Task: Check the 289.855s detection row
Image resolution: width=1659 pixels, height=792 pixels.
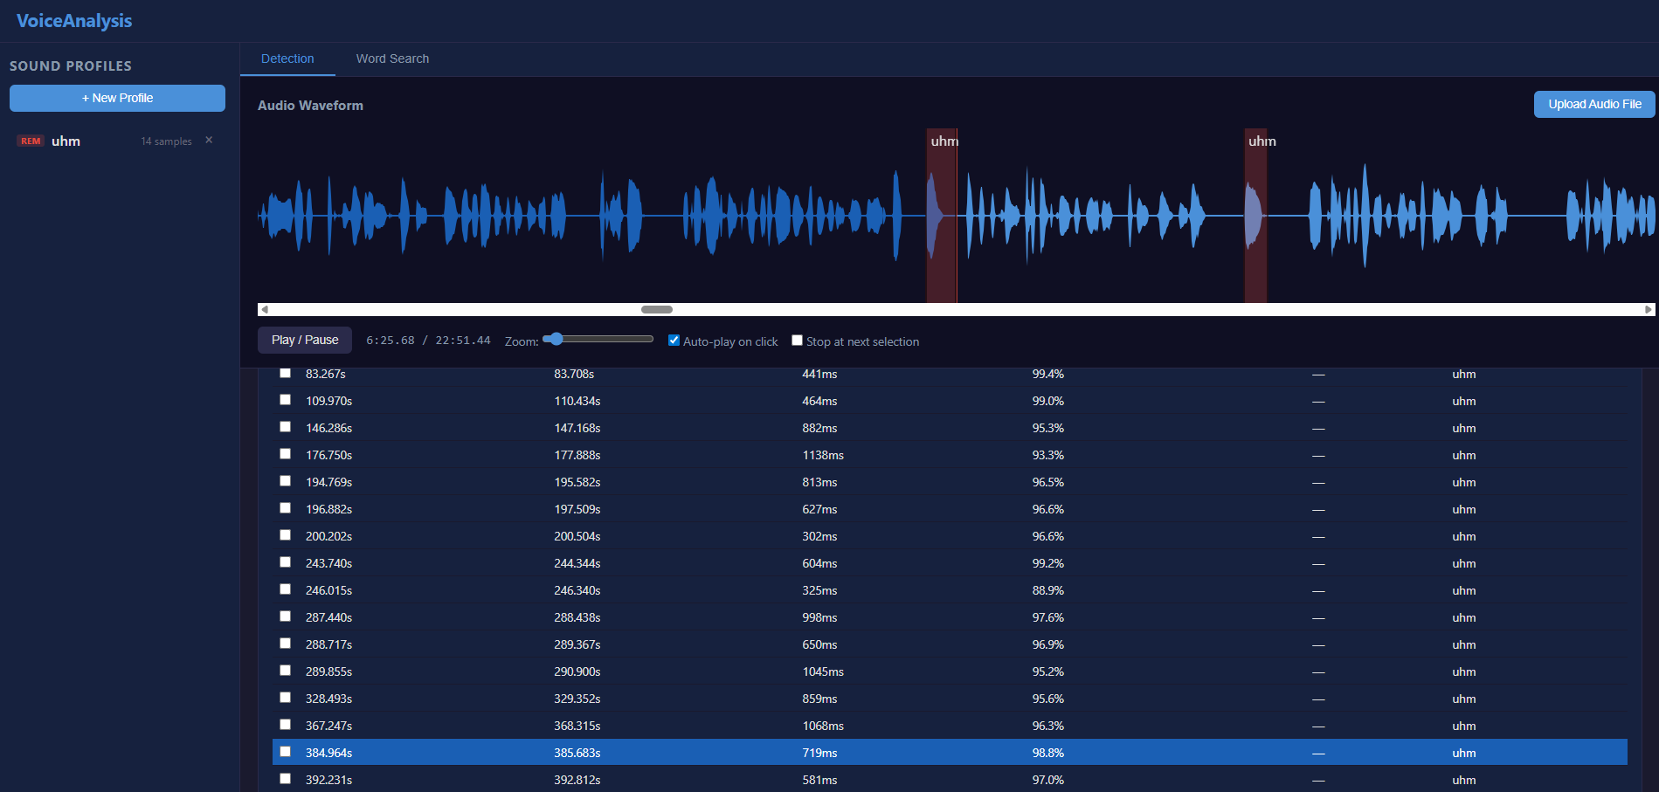Action: 285,671
